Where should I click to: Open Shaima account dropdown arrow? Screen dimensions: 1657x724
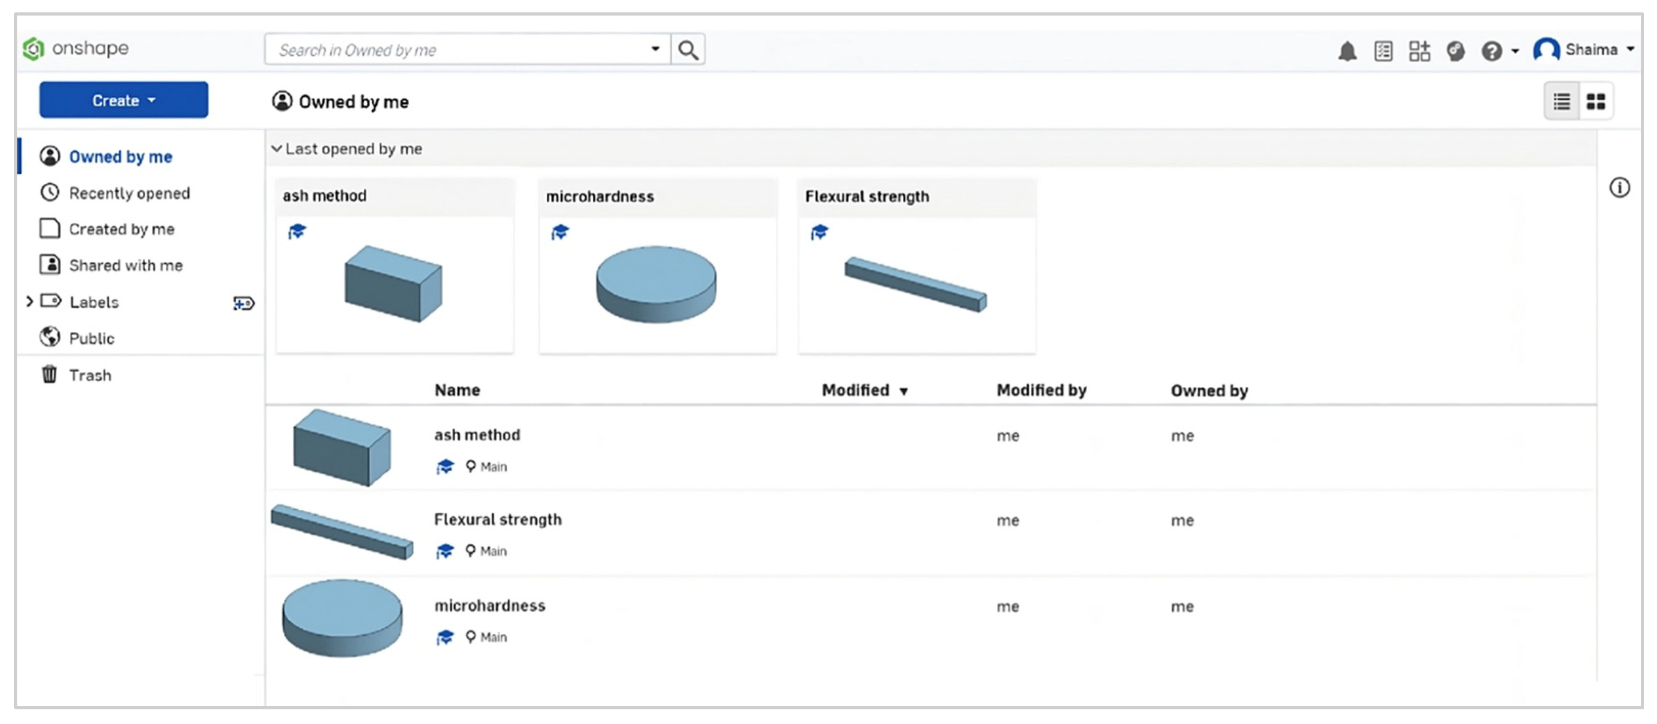[x=1631, y=49]
